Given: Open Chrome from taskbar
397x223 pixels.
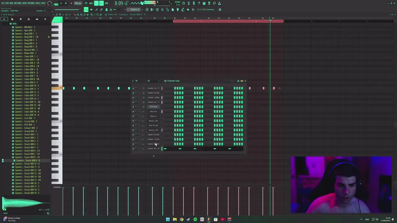Looking at the screenshot, I should (181, 219).
